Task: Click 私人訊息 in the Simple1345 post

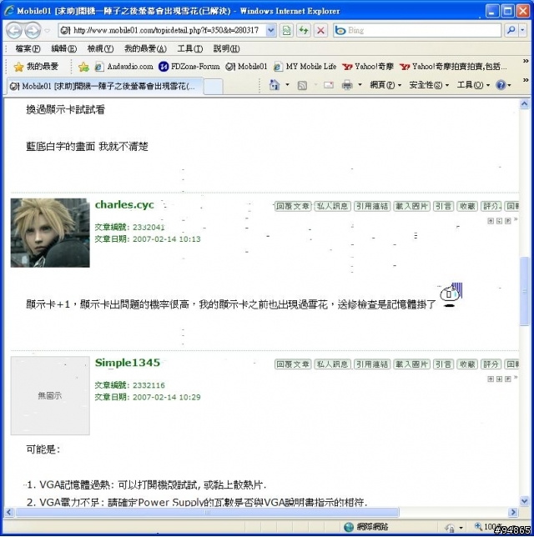Action: (x=332, y=364)
